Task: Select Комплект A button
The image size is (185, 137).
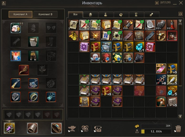Action: pos(20,14)
